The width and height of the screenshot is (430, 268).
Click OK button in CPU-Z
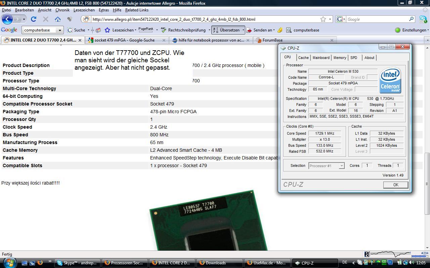(x=396, y=185)
